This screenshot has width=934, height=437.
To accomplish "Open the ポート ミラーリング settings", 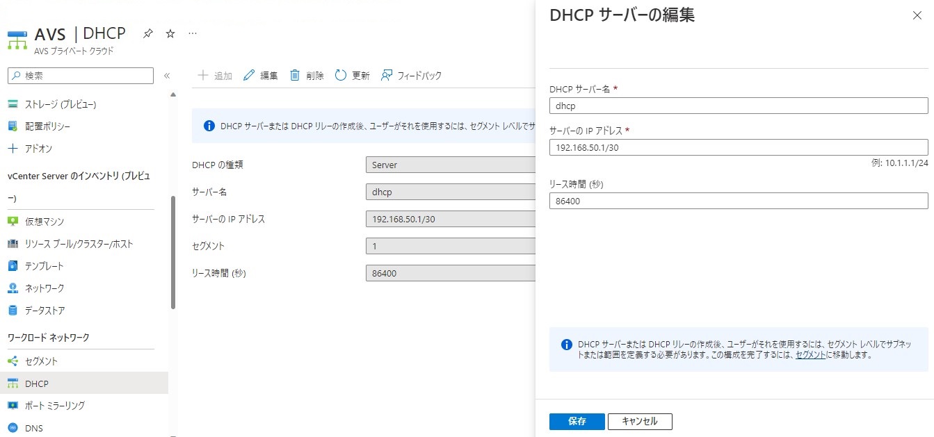I will click(65, 405).
